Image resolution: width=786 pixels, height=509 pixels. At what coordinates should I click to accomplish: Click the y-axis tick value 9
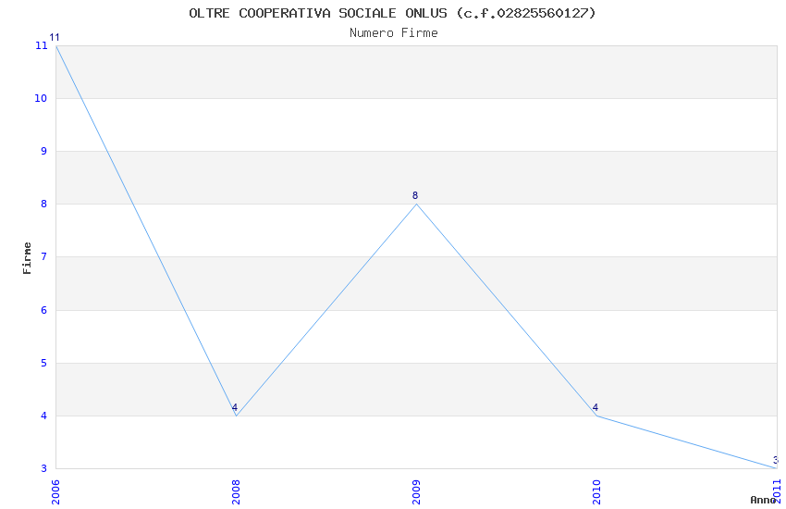[x=44, y=151]
